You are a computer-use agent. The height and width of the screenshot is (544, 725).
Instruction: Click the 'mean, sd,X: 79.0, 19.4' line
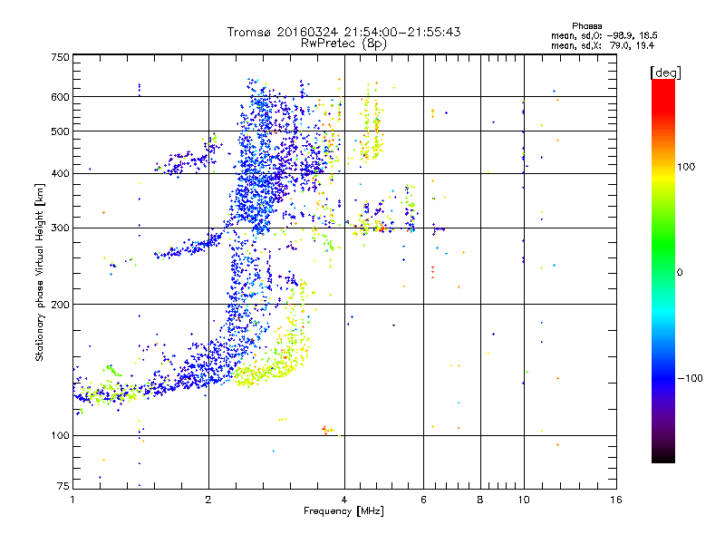coord(603,46)
